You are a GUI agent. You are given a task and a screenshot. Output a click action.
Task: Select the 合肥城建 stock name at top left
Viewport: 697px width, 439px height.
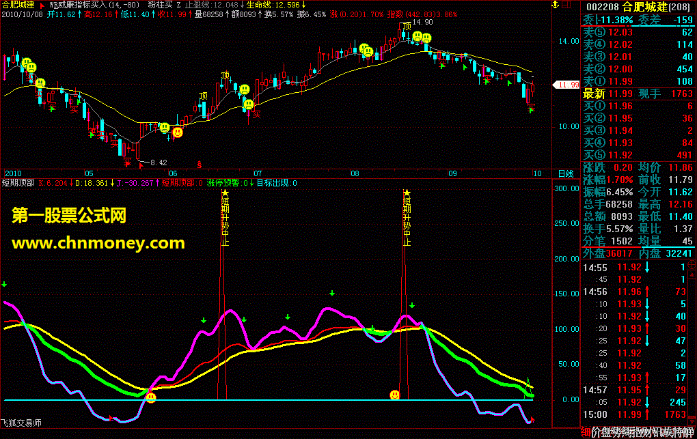click(x=18, y=5)
